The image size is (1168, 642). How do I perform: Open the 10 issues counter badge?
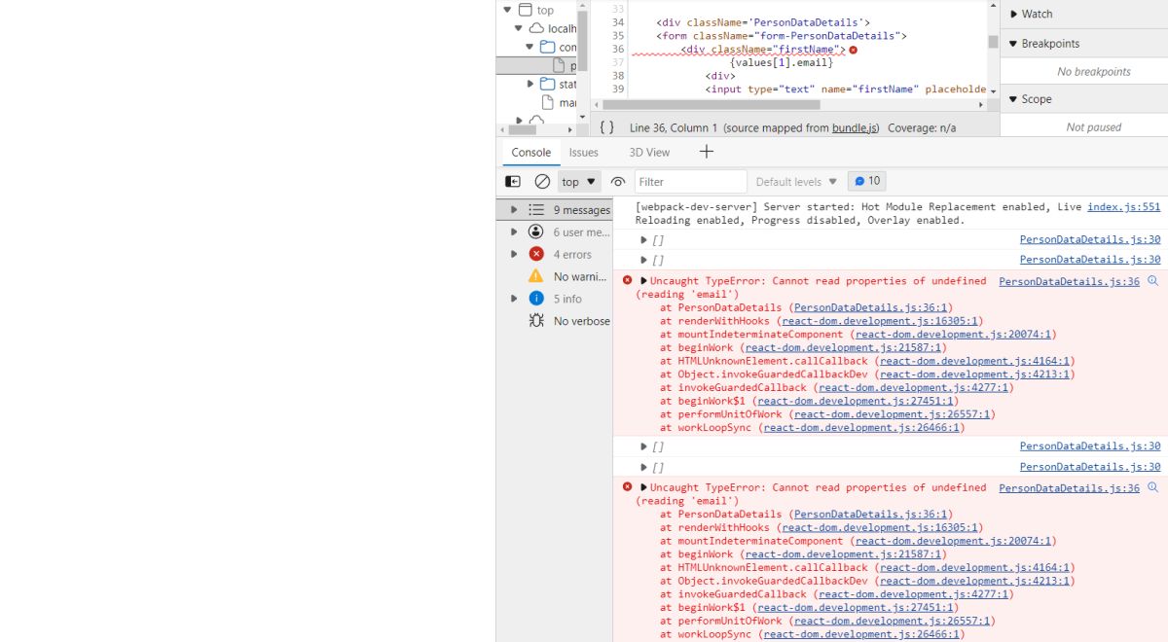(867, 181)
